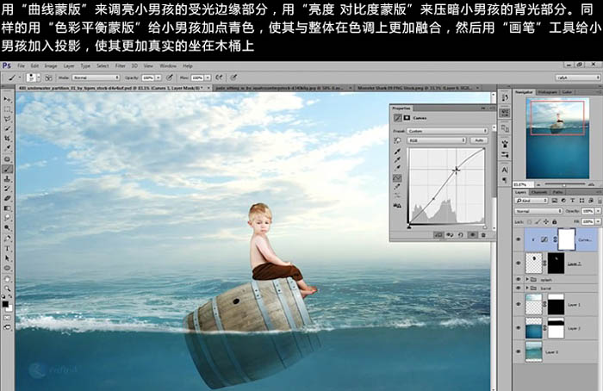
Task: Click the reset adjustment icon in Properties
Action: coord(461,235)
